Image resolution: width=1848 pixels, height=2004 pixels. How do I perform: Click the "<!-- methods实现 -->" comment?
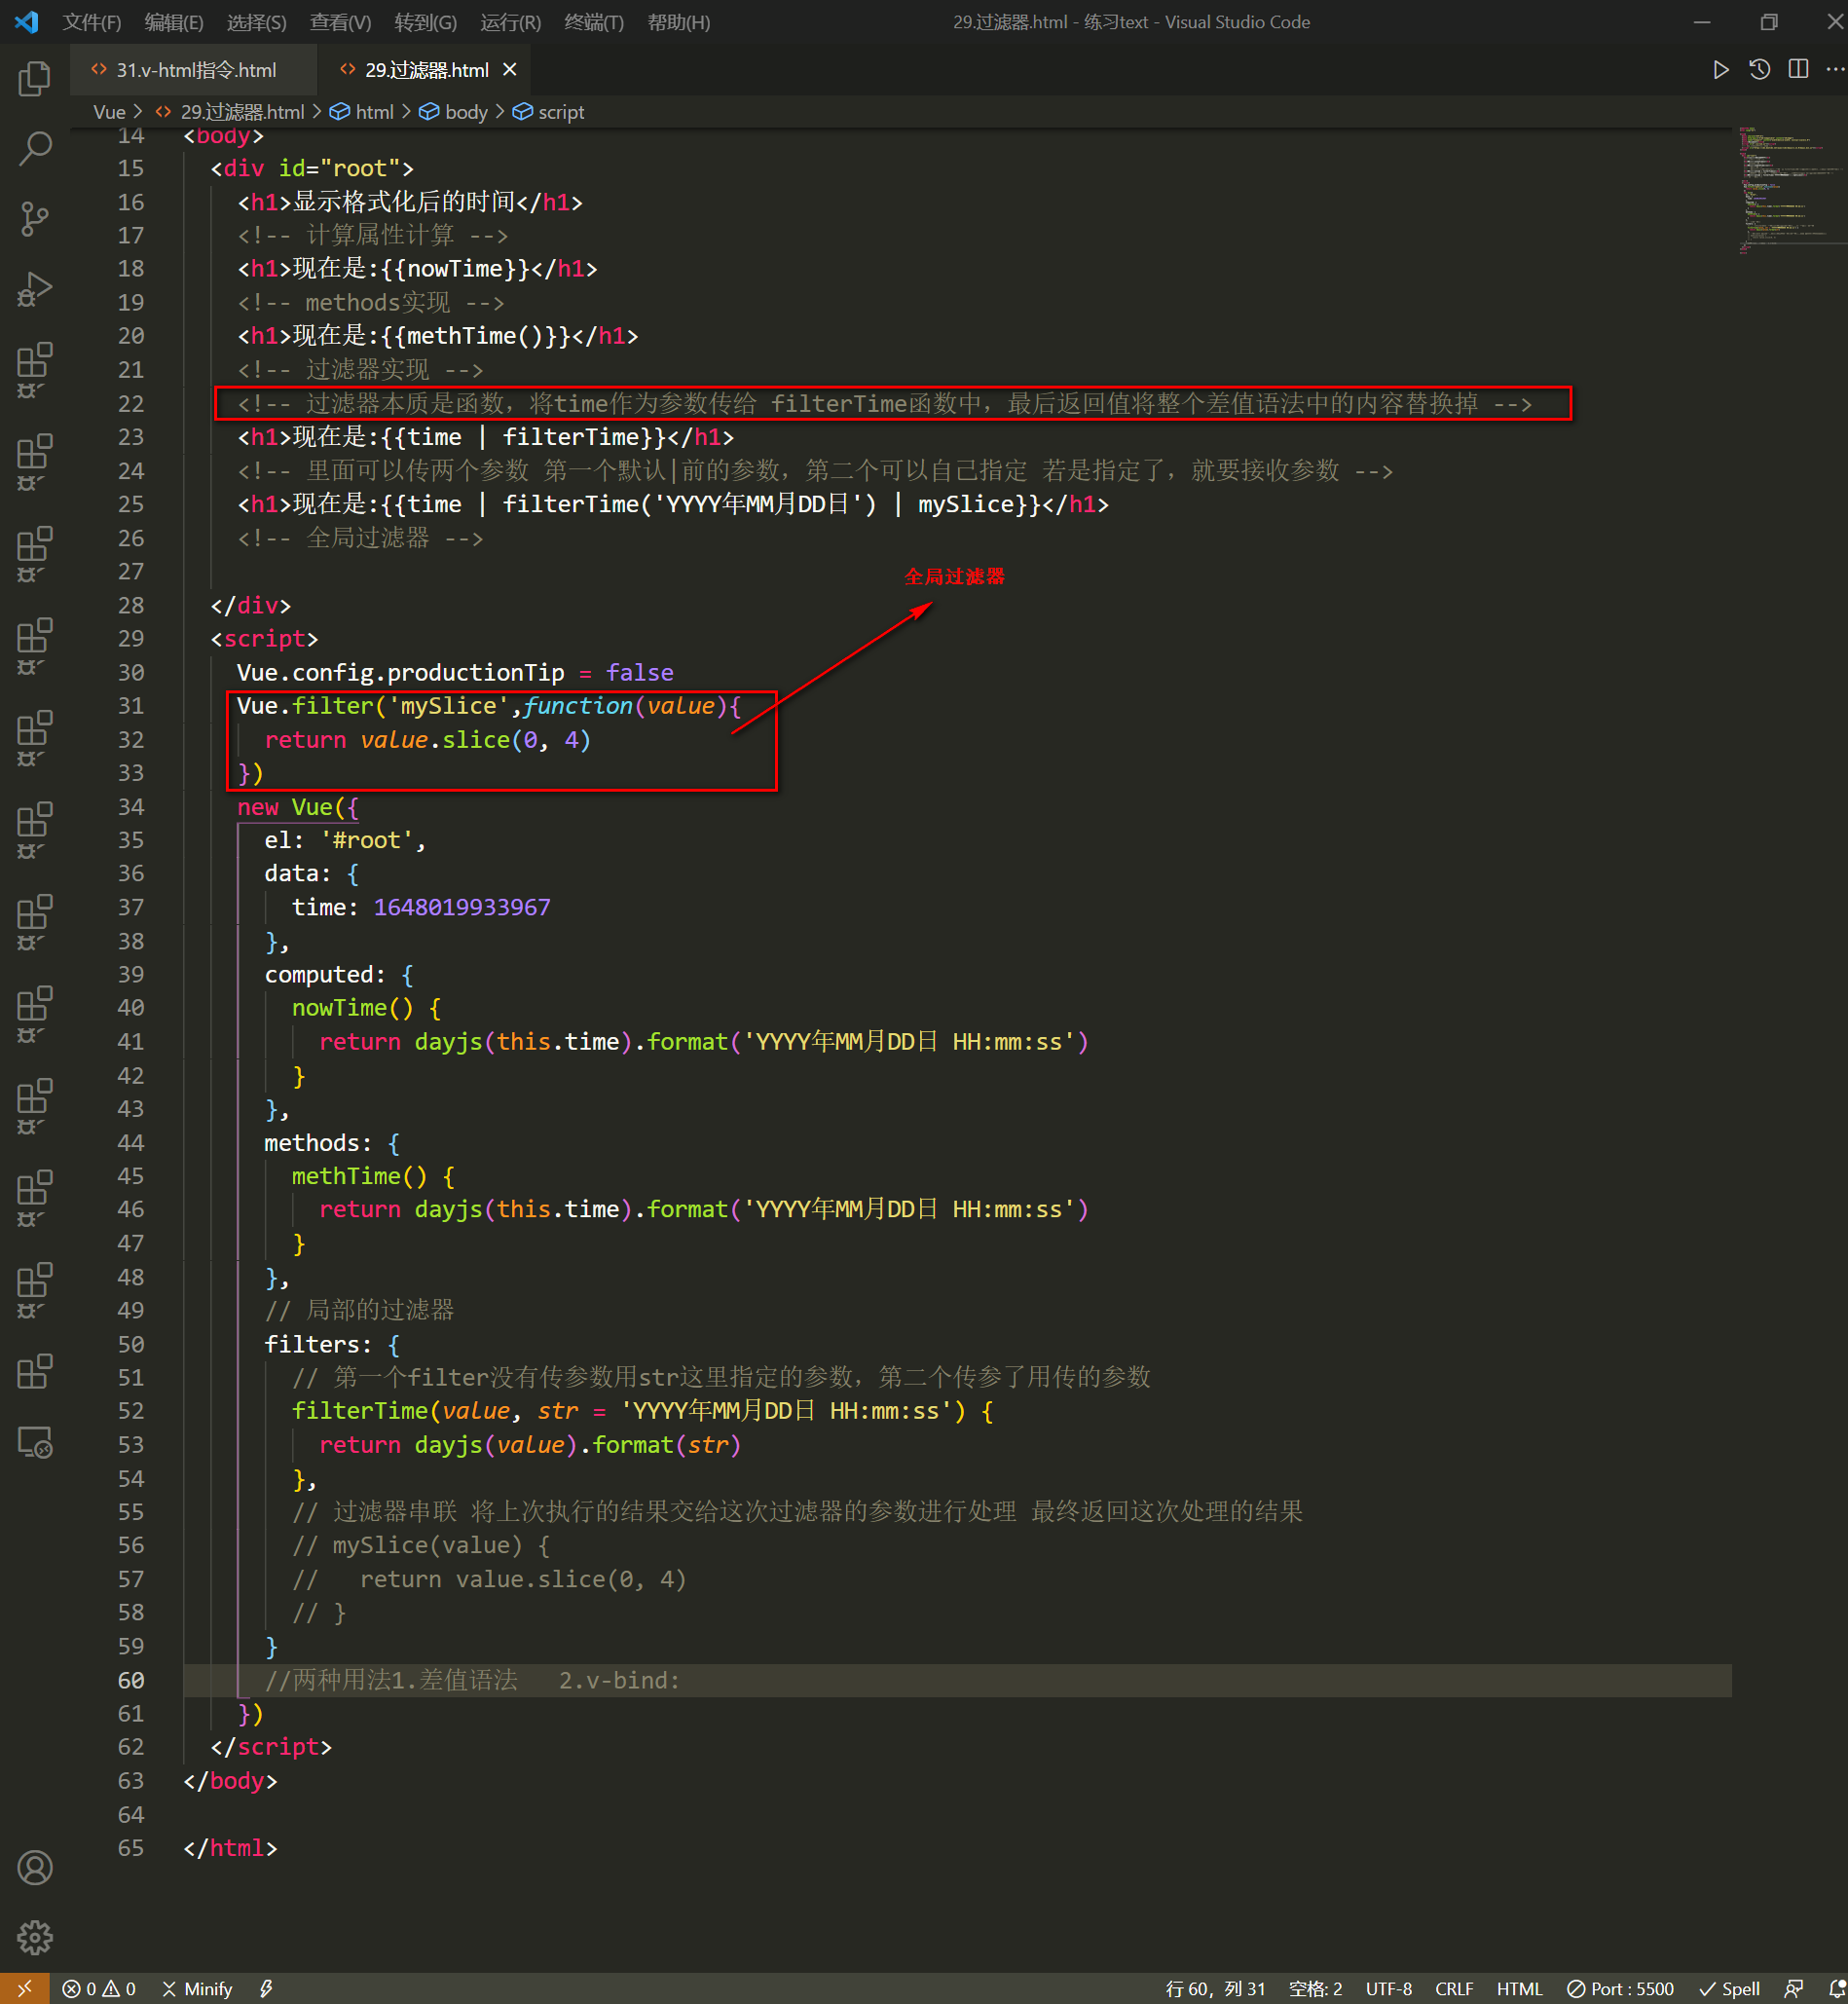[371, 302]
